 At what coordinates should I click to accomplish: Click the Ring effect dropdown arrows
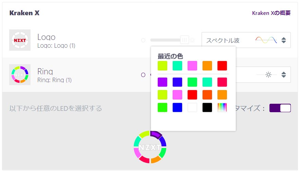click(284, 75)
